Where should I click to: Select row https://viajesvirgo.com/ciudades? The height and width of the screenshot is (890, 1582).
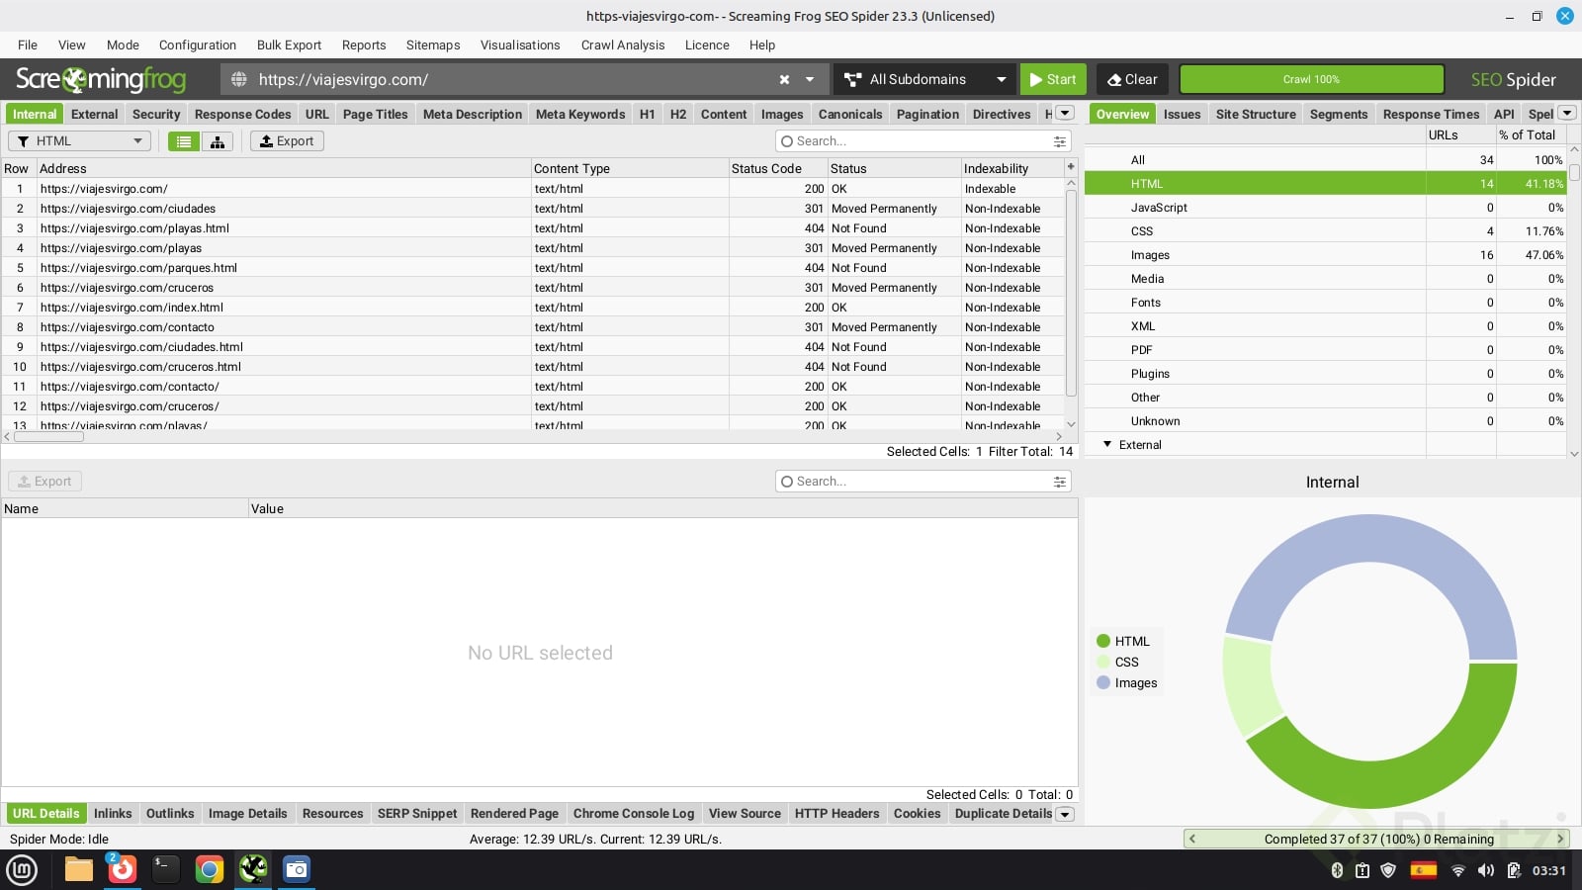click(x=534, y=209)
